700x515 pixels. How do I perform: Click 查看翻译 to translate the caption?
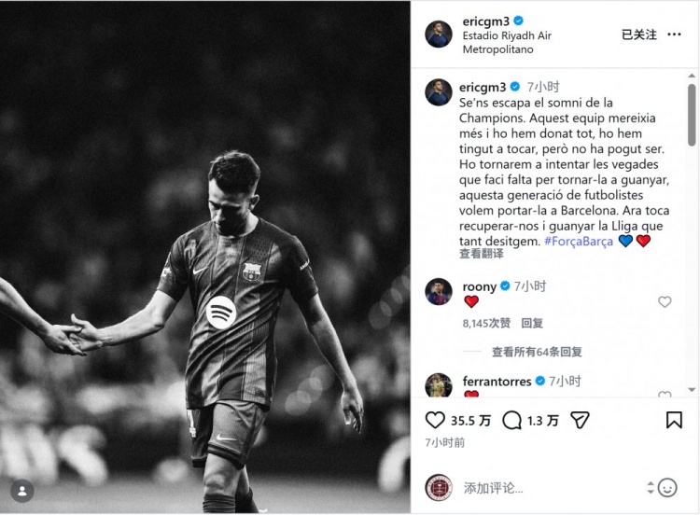(482, 254)
